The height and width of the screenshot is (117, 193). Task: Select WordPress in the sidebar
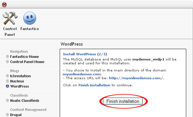click(x=19, y=86)
